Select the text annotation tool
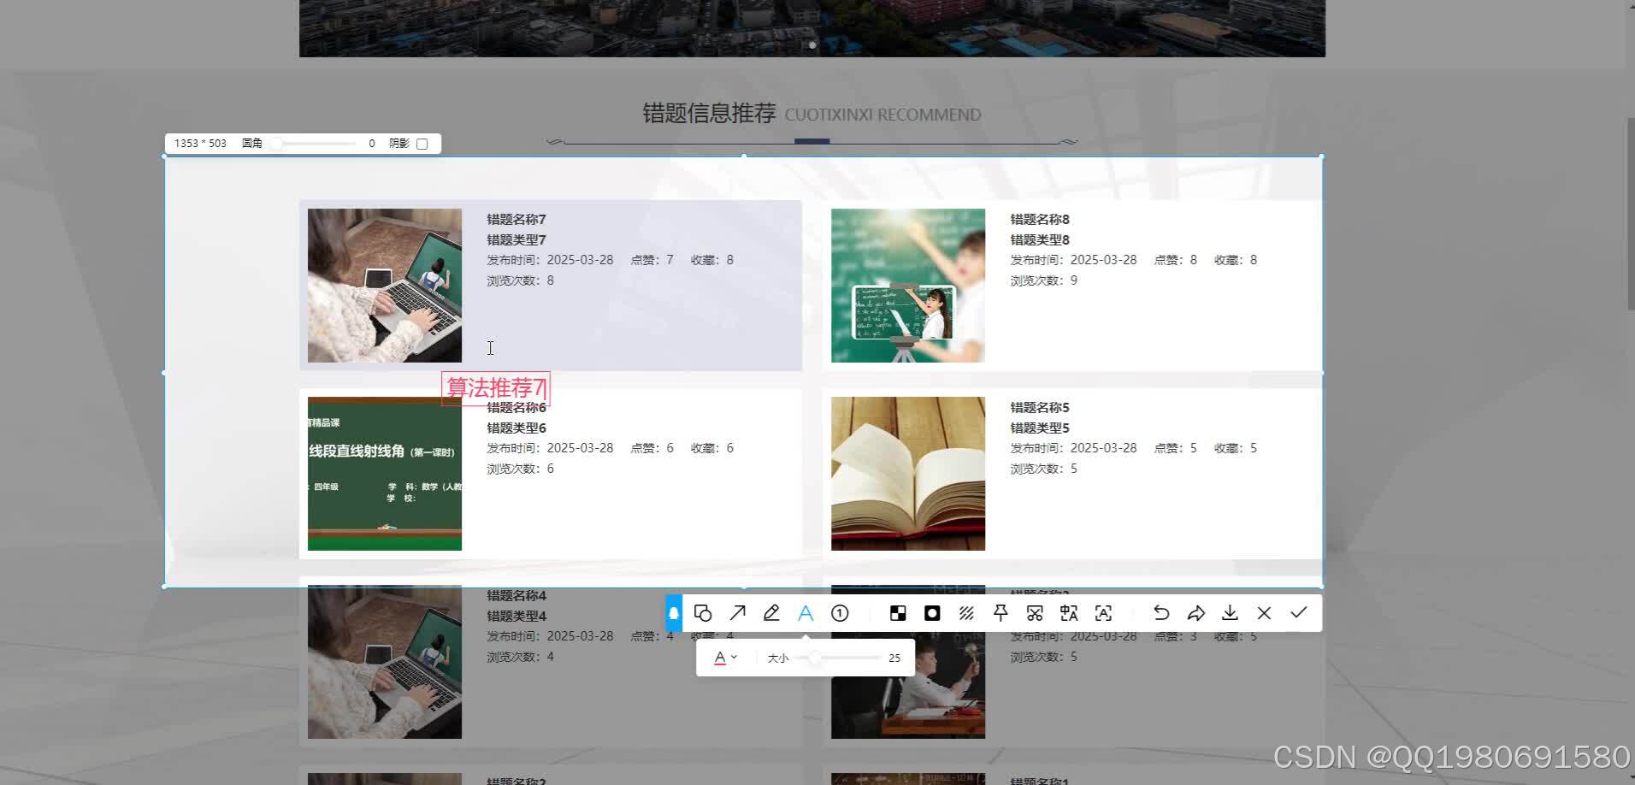The height and width of the screenshot is (785, 1635). (805, 613)
